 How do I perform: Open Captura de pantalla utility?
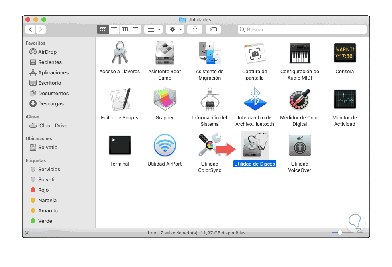255,53
